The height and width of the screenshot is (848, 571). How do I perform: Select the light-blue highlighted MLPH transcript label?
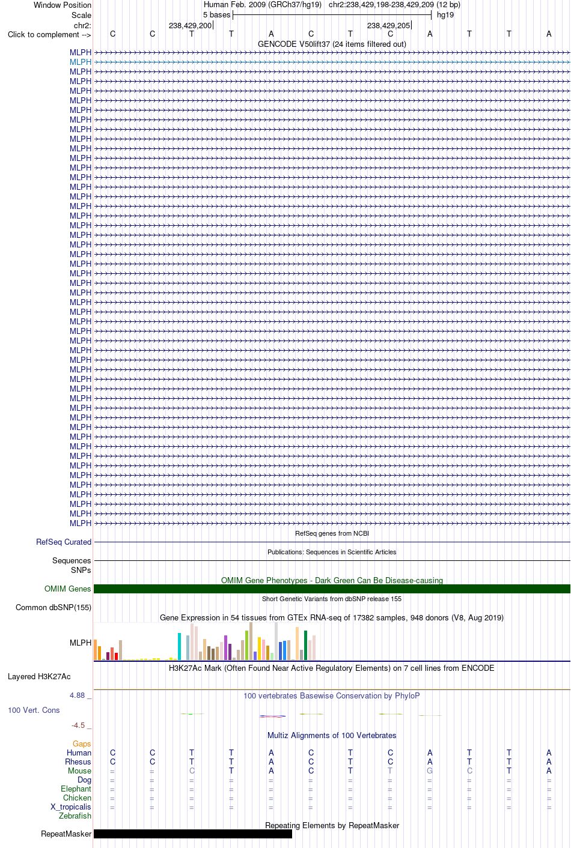coord(81,62)
